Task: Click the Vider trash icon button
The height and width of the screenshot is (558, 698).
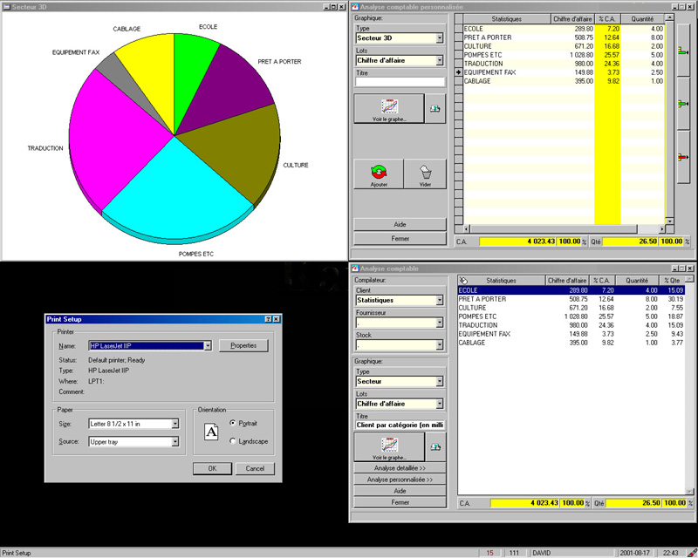Action: pyautogui.click(x=425, y=174)
